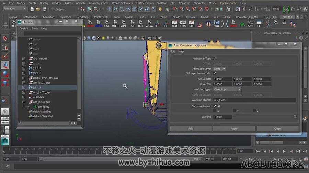
Task: Click the lock selection padlock icon
Action: (160, 9)
